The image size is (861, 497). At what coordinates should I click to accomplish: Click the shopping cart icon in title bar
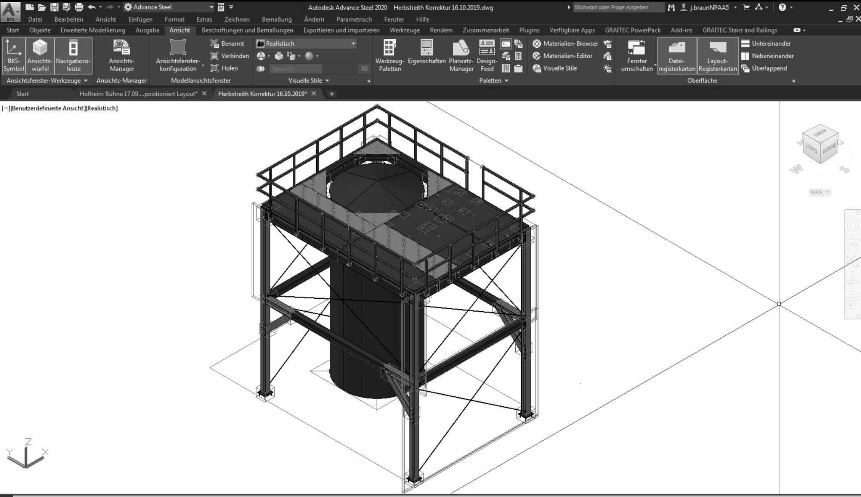point(746,7)
